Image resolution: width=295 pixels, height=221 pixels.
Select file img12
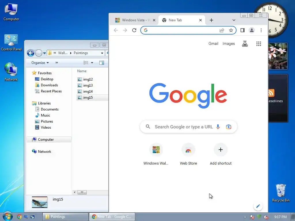point(88,79)
